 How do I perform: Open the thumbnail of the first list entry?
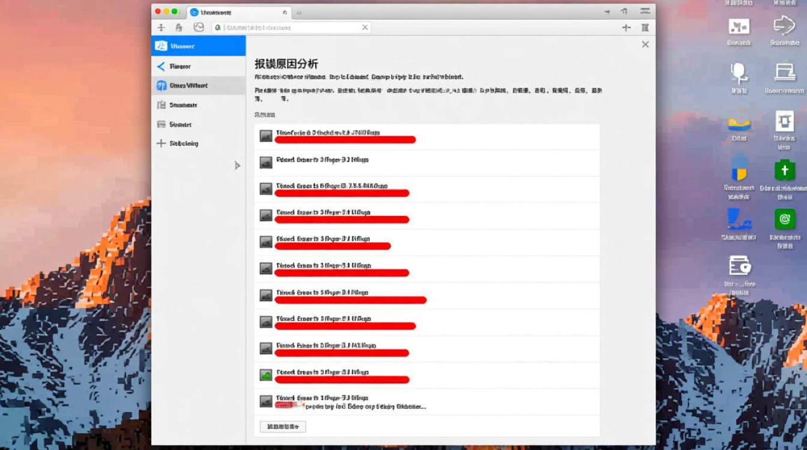pos(266,136)
